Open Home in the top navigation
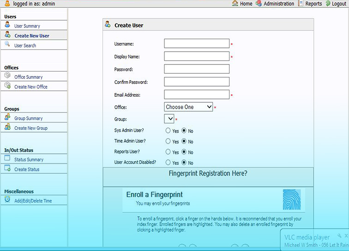 [246, 4]
